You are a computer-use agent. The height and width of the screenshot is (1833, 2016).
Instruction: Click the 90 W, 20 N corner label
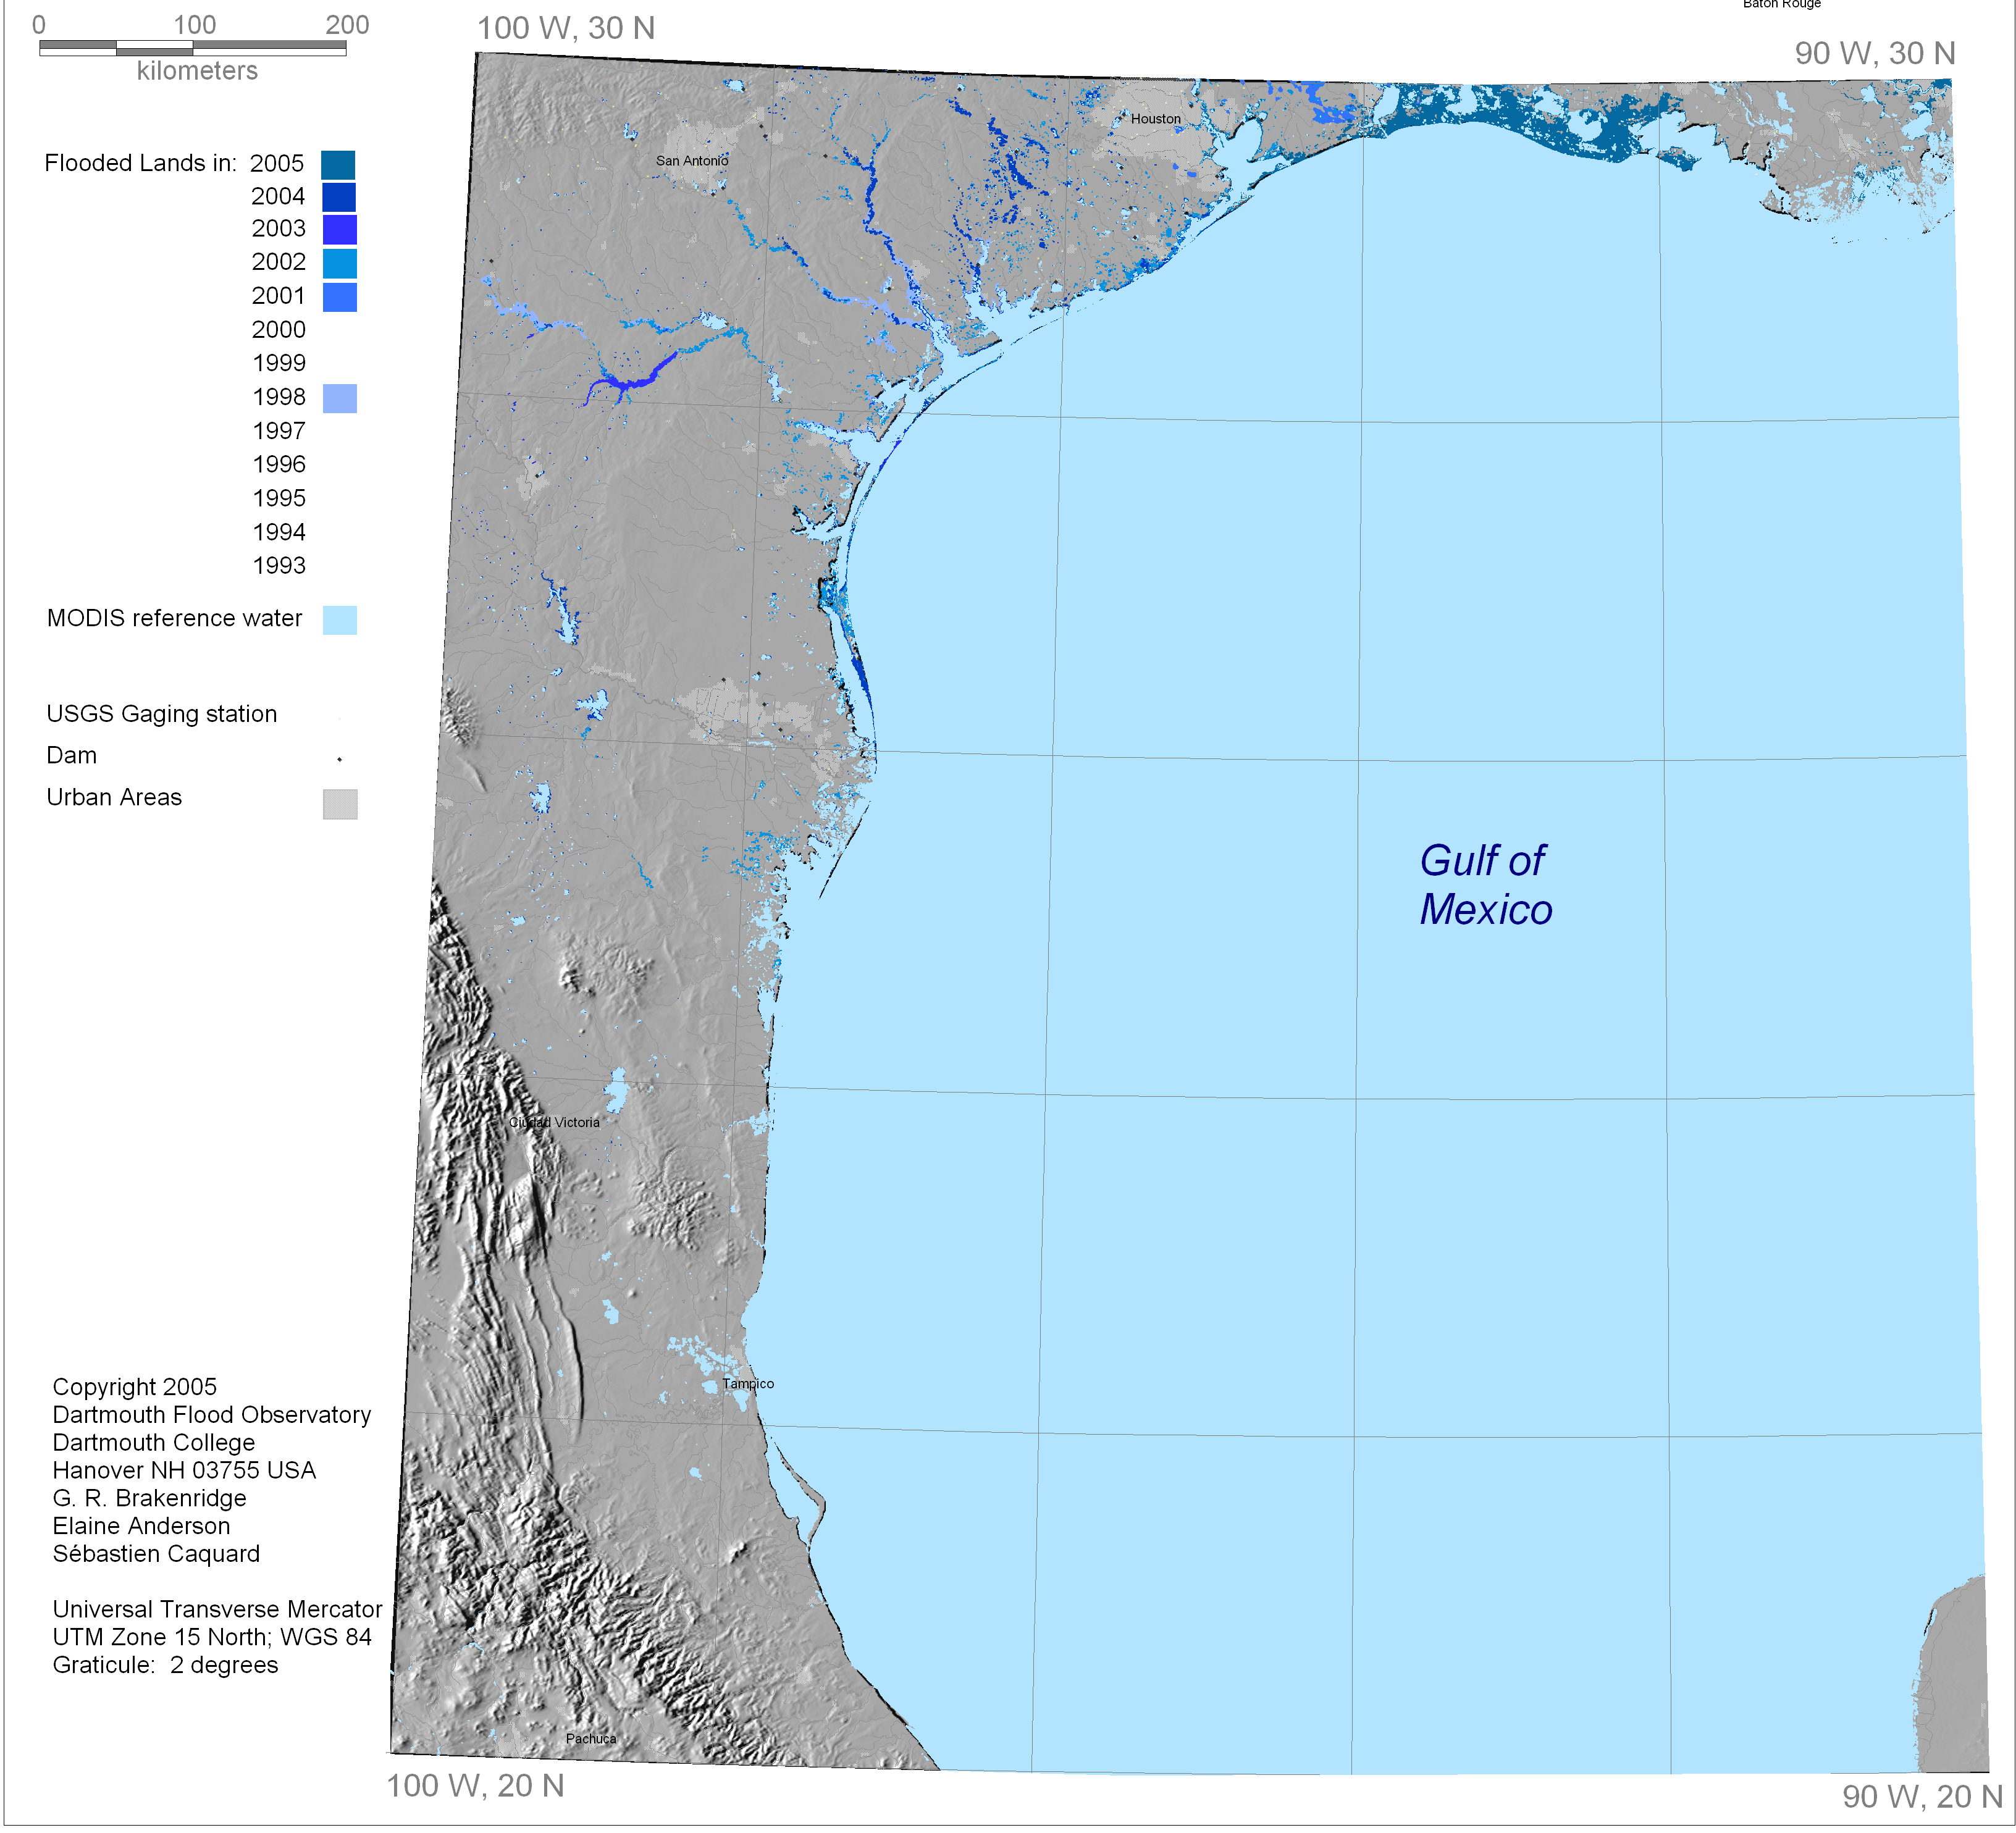coord(1922,1797)
